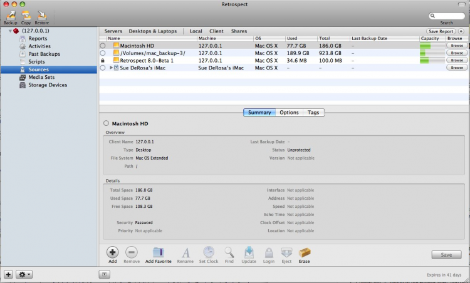Screen dimensions: 470x283
Task: Click the Update icon
Action: [249, 252]
